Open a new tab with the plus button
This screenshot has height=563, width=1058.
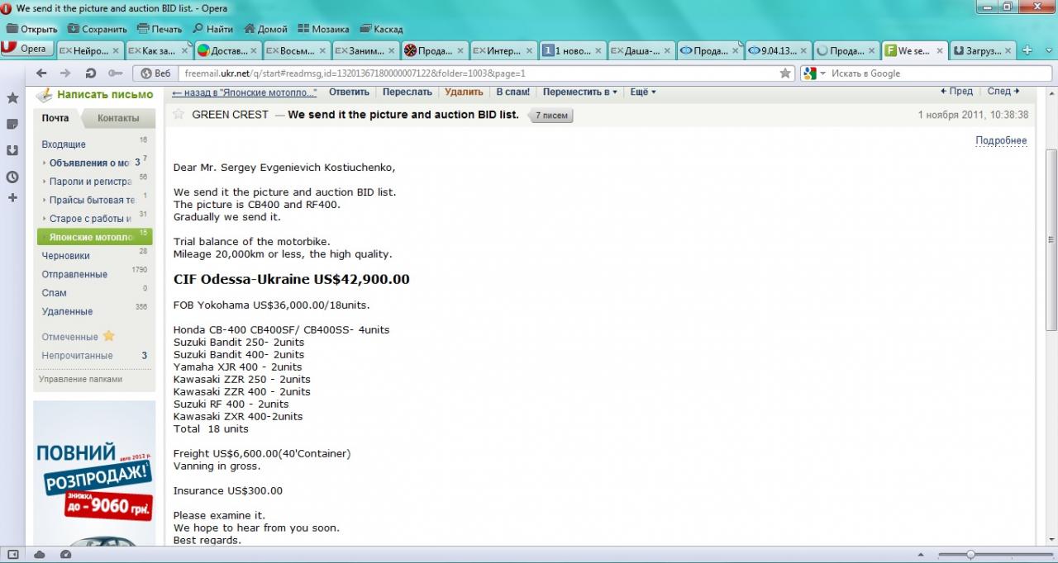pyautogui.click(x=1027, y=50)
